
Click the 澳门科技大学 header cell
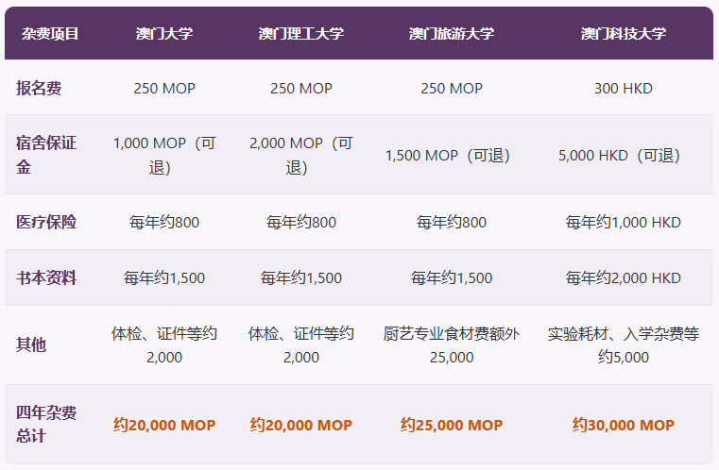624,34
